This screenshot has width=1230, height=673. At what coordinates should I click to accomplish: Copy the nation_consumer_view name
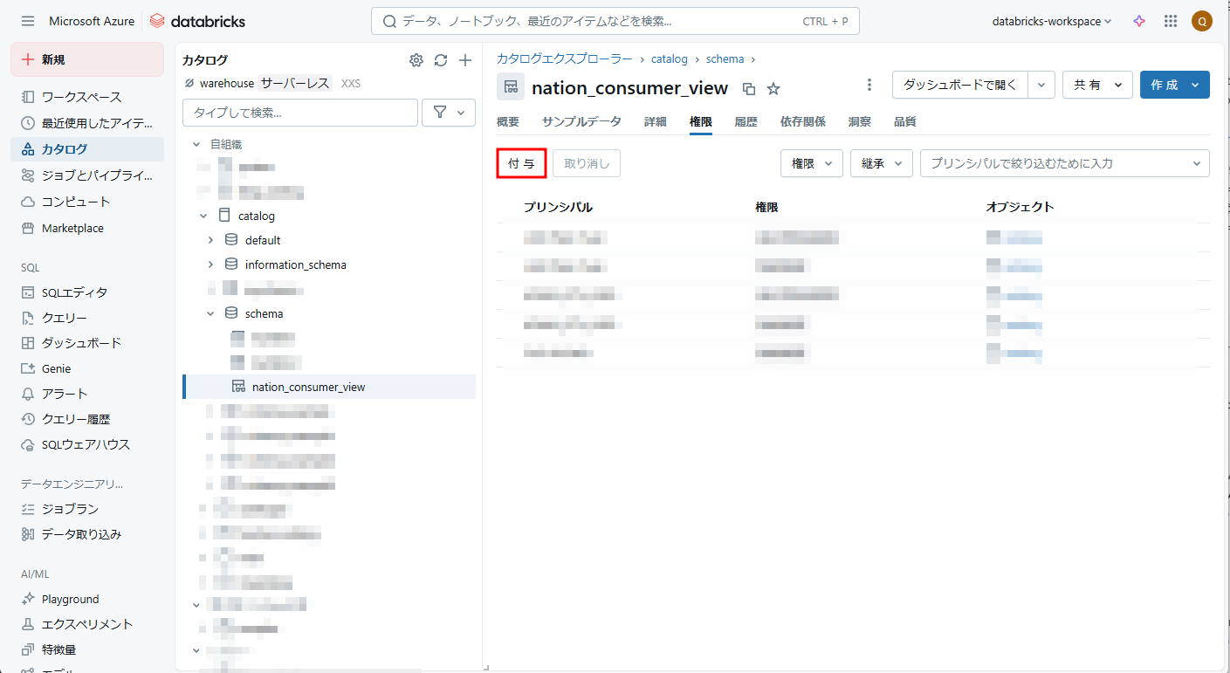749,88
